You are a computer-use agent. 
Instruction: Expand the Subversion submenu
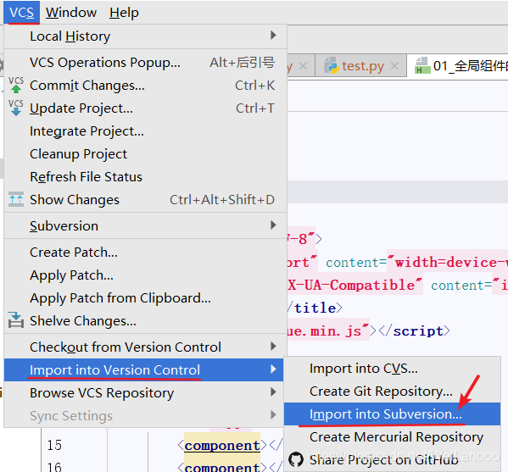pos(146,225)
